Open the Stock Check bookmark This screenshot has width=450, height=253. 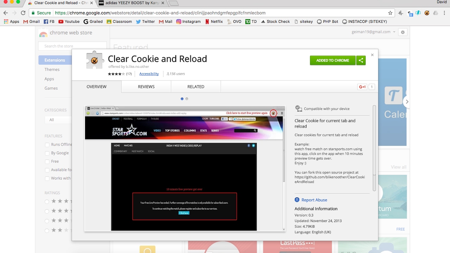coord(275,21)
